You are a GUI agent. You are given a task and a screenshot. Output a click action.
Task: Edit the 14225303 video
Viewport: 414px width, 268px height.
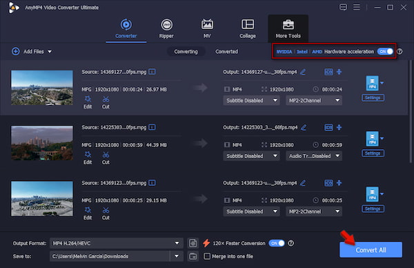tap(88, 157)
